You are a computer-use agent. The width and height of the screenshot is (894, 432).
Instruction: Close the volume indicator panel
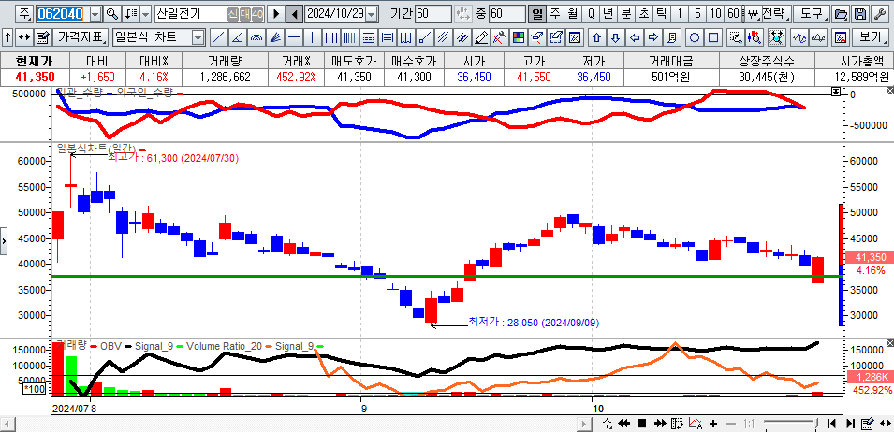coord(890,342)
